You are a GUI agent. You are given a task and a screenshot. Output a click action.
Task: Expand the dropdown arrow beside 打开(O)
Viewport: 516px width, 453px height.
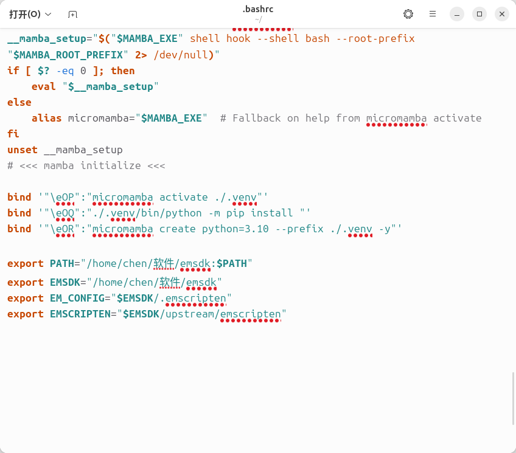pos(48,14)
